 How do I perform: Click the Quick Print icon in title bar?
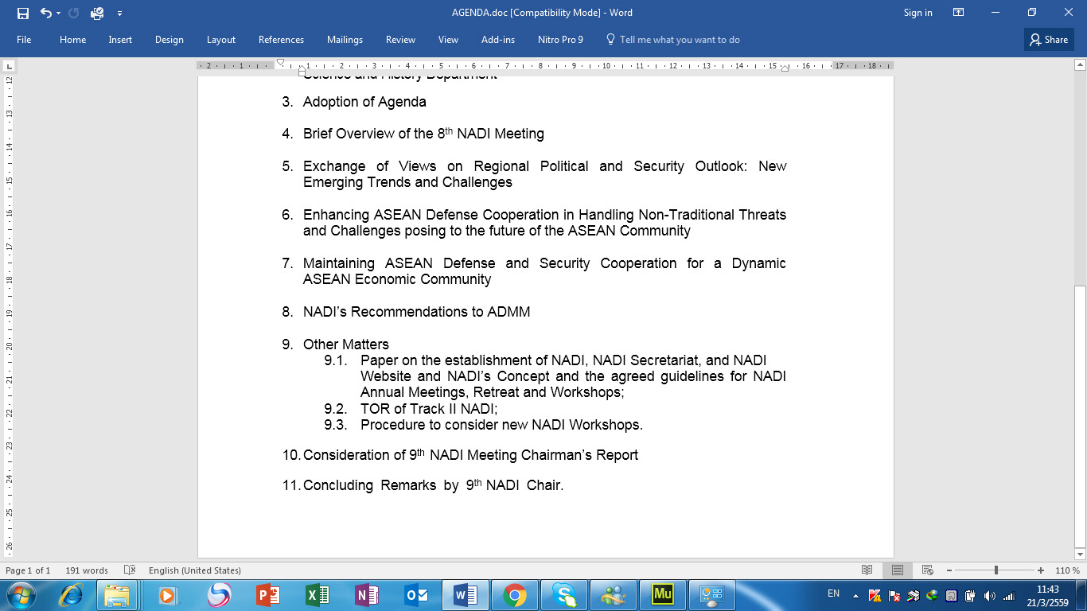tap(97, 13)
